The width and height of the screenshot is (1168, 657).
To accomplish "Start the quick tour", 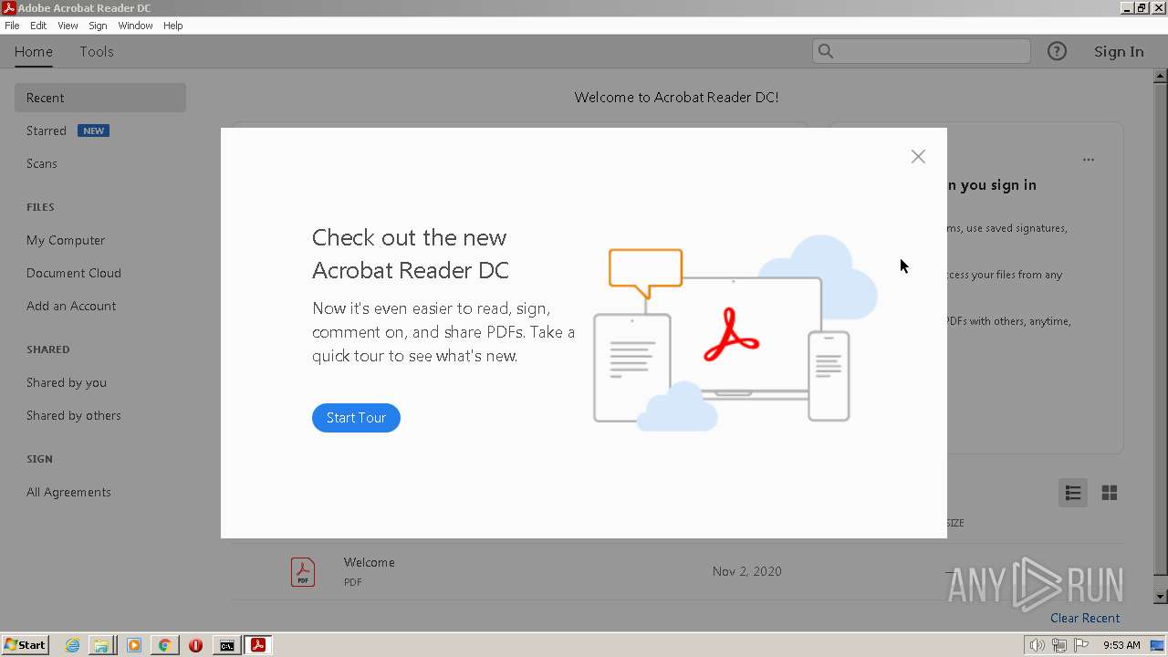I will click(356, 418).
